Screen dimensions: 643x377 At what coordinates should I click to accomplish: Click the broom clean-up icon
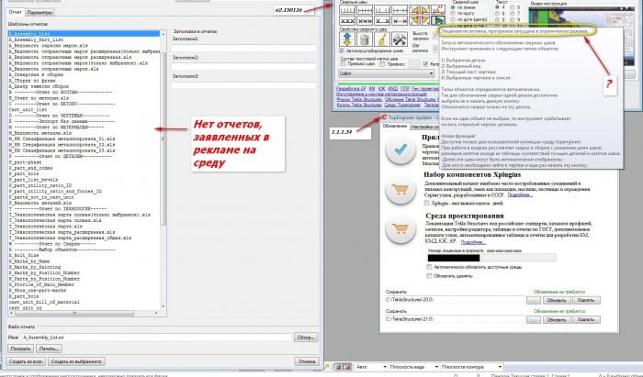click(x=382, y=39)
